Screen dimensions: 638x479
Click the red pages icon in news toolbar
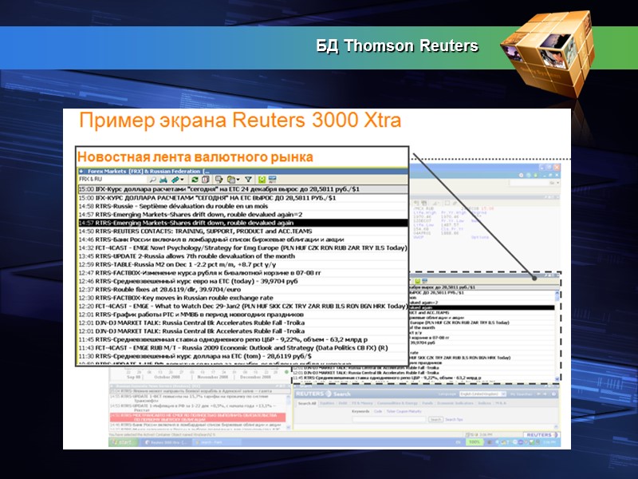point(206,180)
